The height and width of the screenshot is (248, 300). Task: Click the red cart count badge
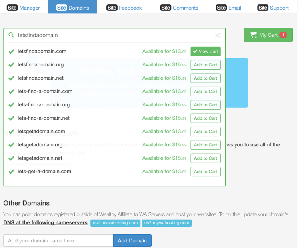point(283,35)
